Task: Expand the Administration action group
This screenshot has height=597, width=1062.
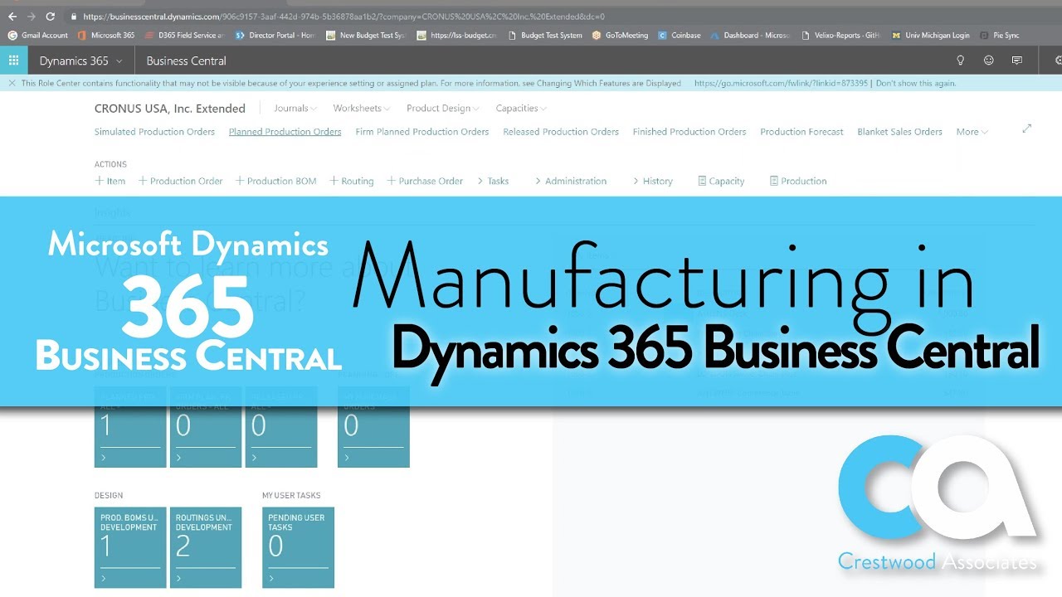Action: 571,181
